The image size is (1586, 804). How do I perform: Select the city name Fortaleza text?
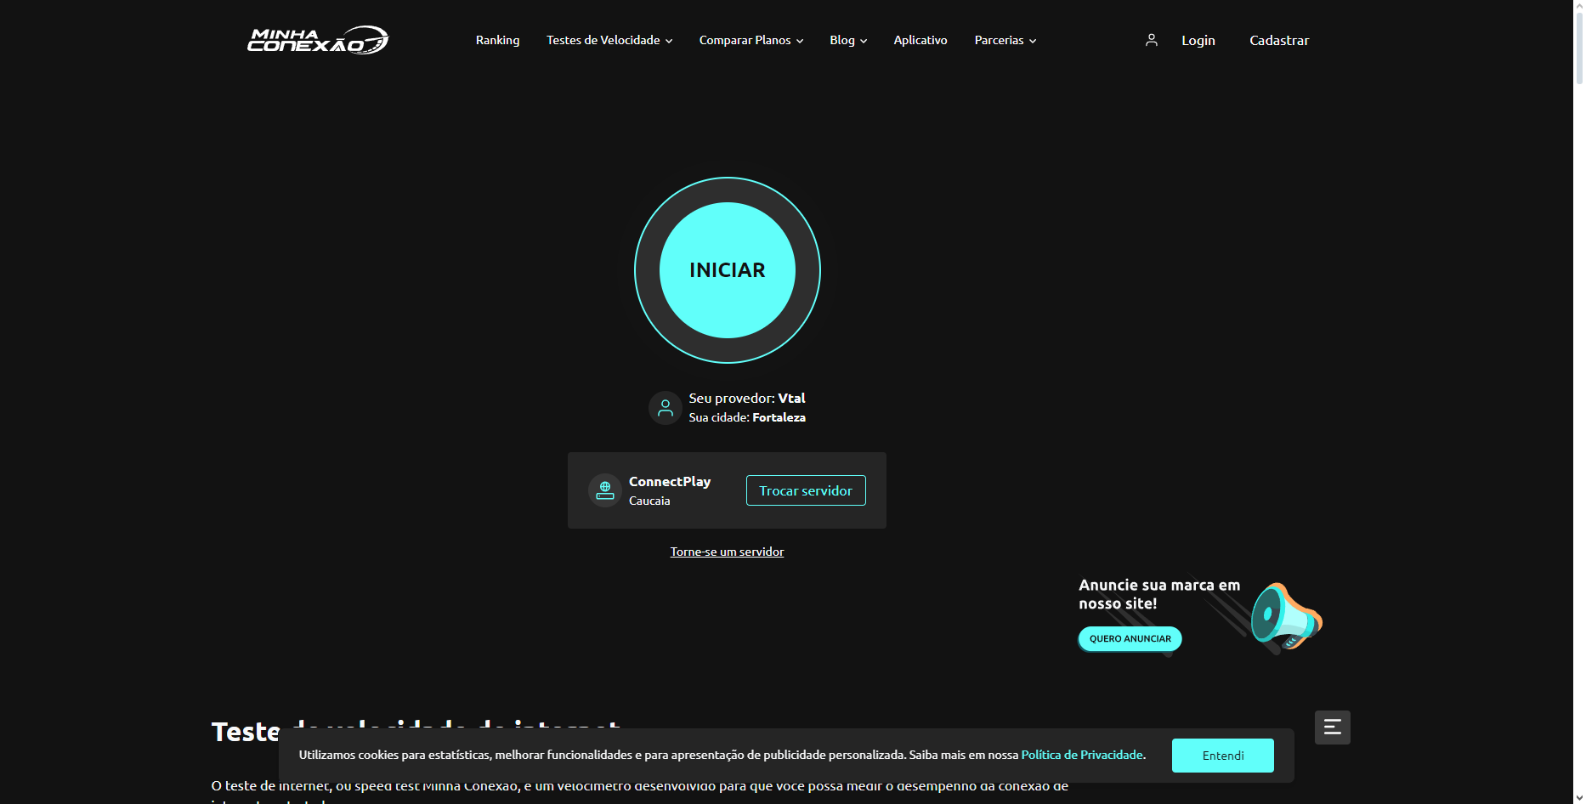pyautogui.click(x=779, y=417)
